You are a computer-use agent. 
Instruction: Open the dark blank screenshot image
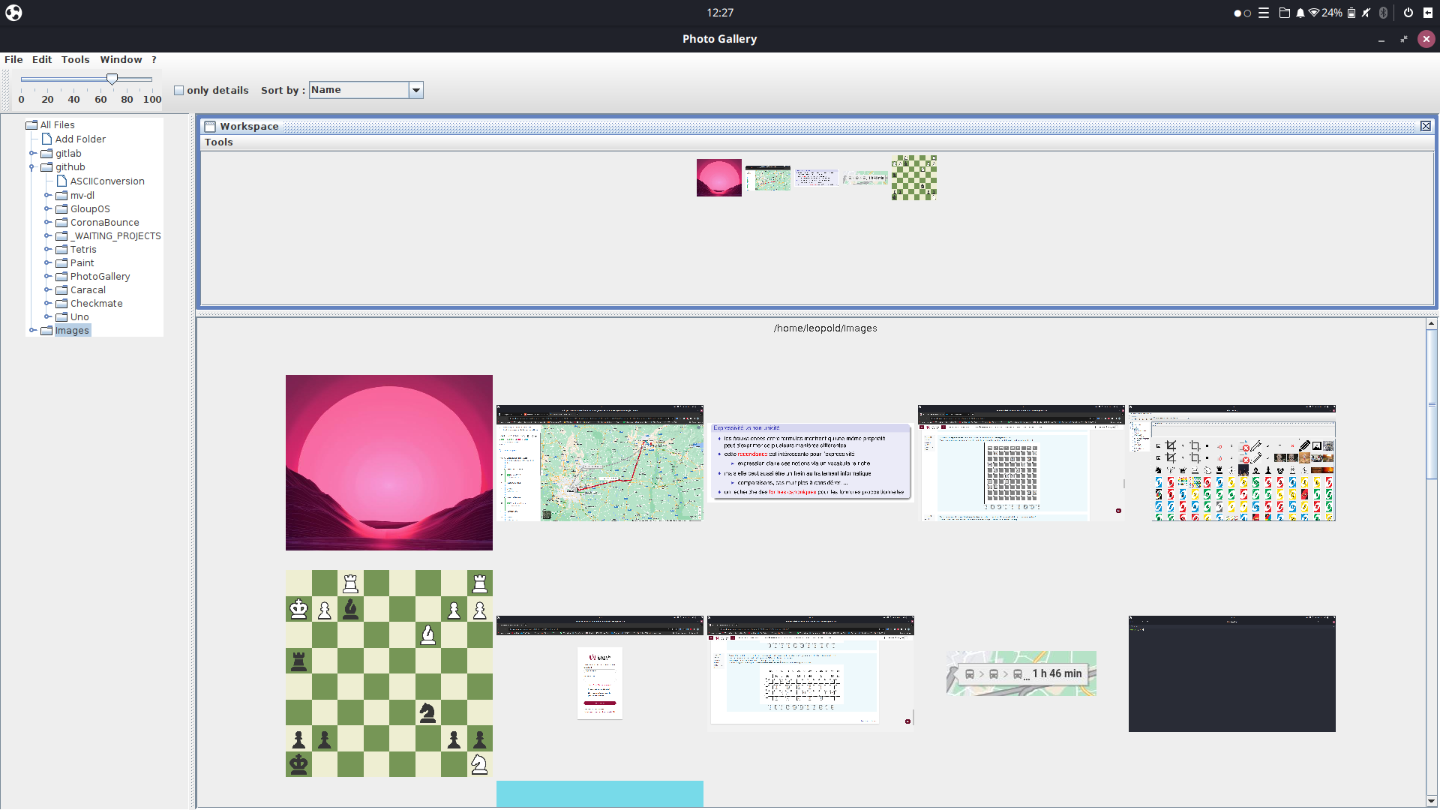[1232, 673]
